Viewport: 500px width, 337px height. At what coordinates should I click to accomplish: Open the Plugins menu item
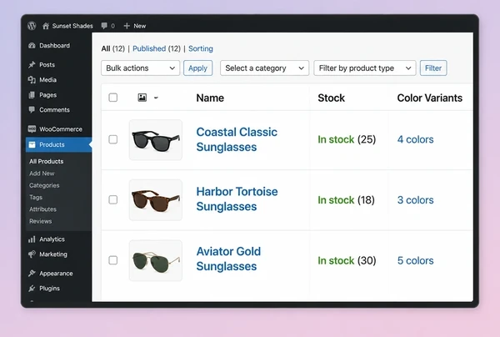click(49, 289)
